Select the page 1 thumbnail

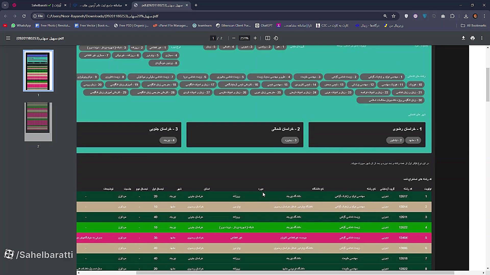[x=38, y=71]
